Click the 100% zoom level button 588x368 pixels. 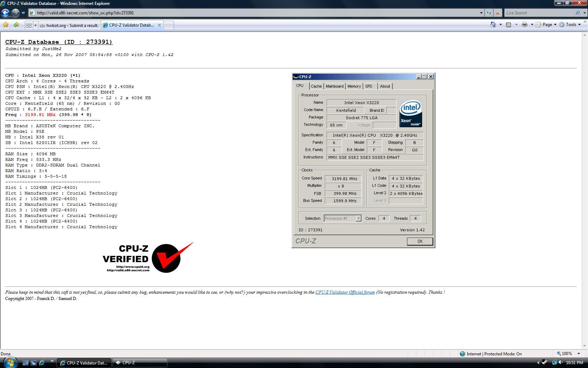565,354
